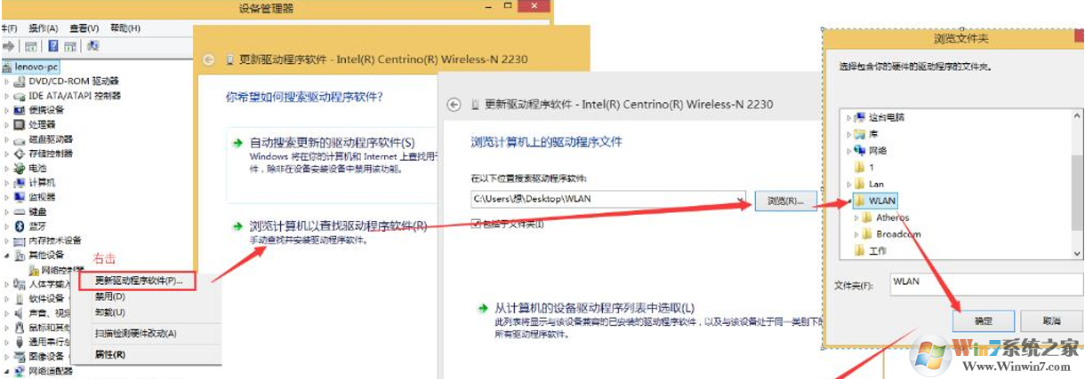
Task: Choose 从计算机的设备驱动程序列表中选取(L)
Action: tap(594, 307)
